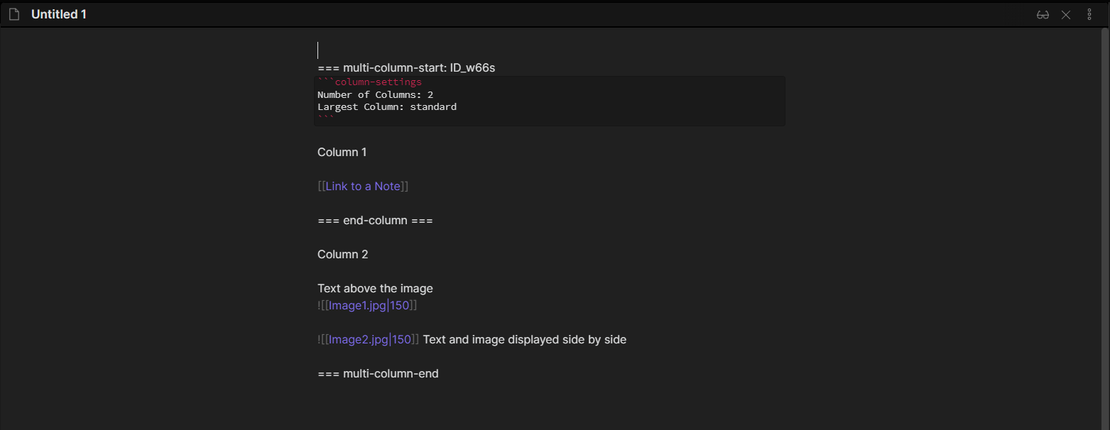Click the Untitled 1 note title
1110x430 pixels.
click(59, 14)
